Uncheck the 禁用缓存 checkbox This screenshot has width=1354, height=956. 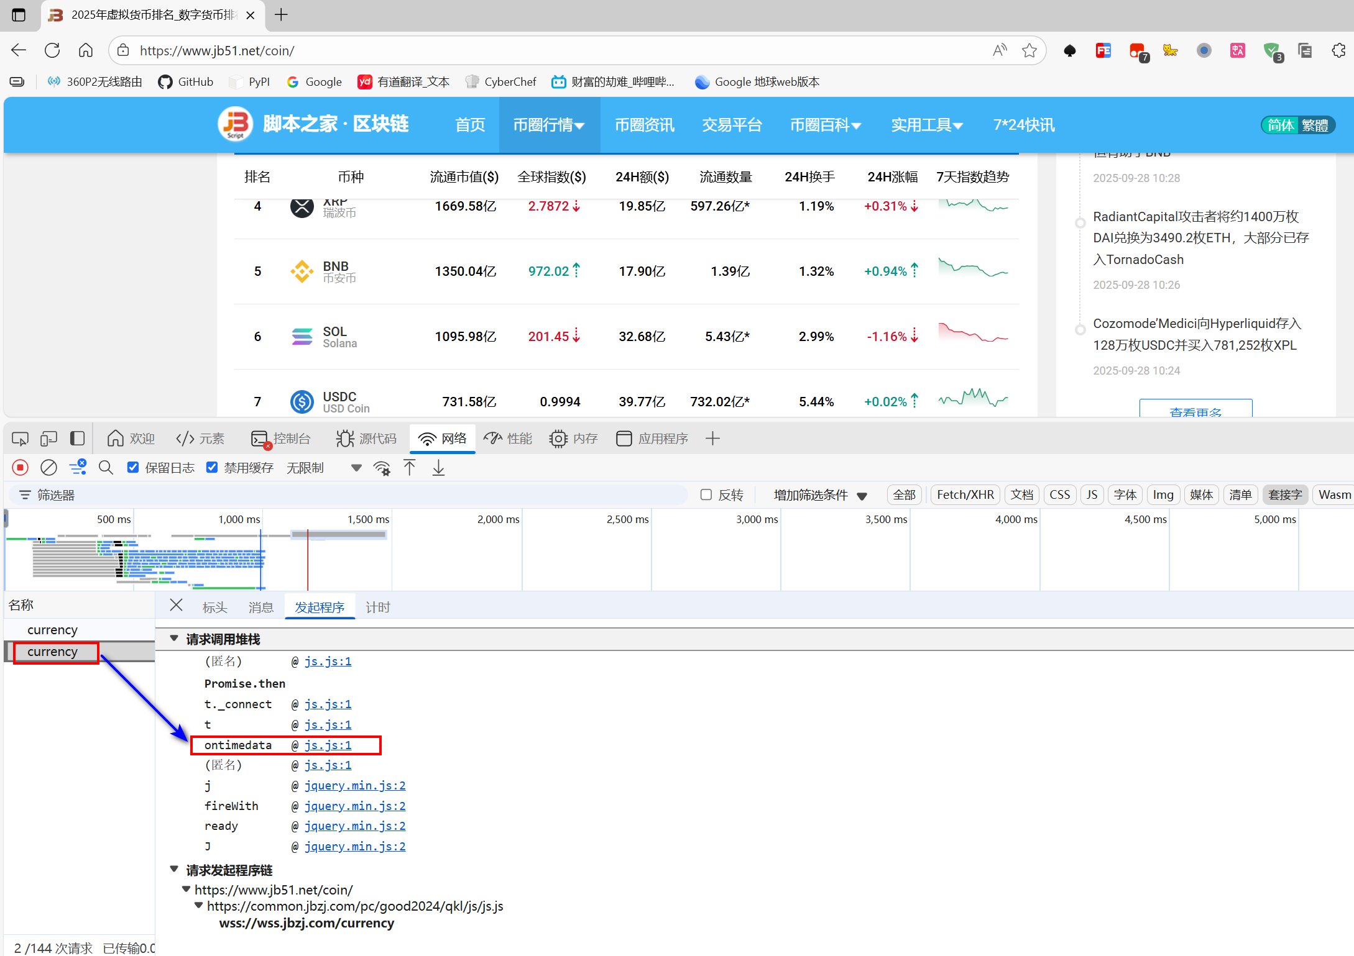pos(212,468)
